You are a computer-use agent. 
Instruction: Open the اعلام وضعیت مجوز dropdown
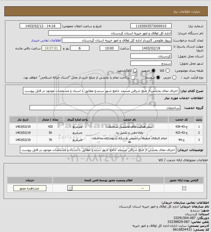[x=109, y=188]
